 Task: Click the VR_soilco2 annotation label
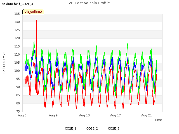(x=33, y=11)
